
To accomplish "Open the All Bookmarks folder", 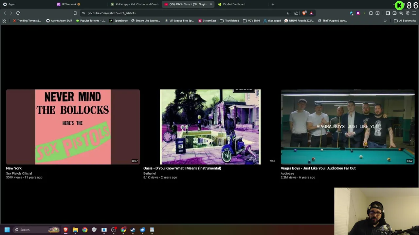I will coord(405,21).
